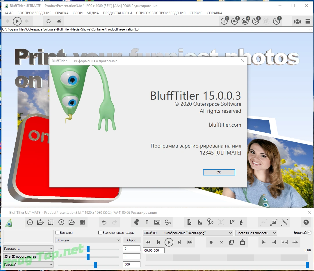This screenshot has height=271, width=314.
Task: Open the hamburger menu icon
Action: [x=308, y=21]
